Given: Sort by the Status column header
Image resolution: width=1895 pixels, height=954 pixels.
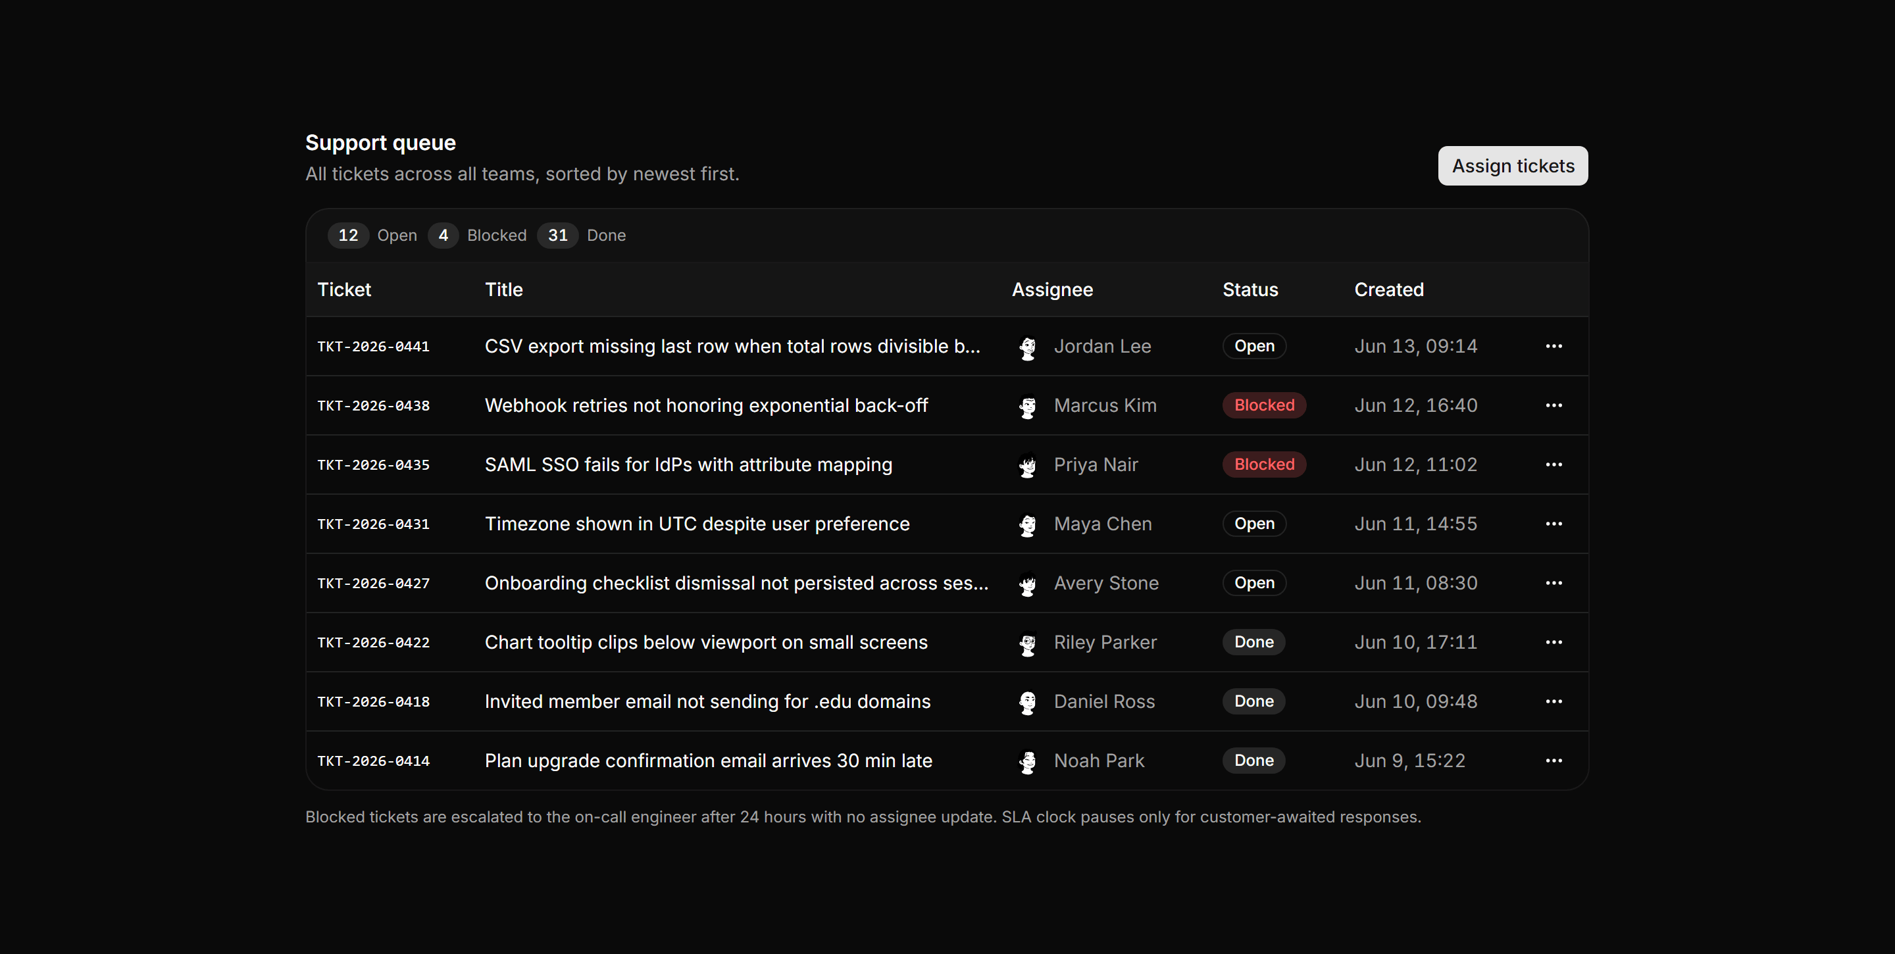Looking at the screenshot, I should click(1251, 289).
